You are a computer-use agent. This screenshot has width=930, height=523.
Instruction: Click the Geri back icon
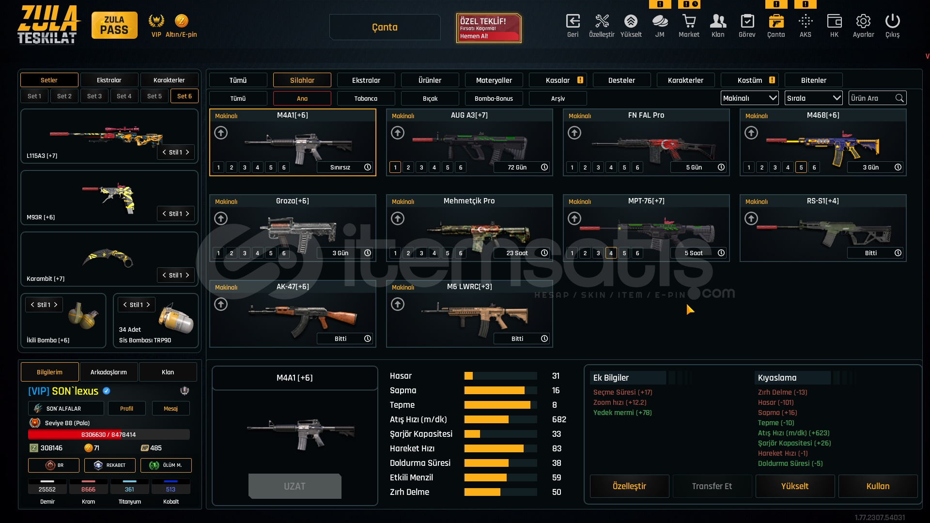click(573, 21)
